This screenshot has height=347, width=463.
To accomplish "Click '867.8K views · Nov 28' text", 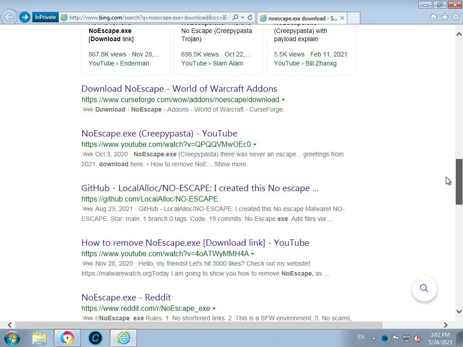I will pos(124,54).
